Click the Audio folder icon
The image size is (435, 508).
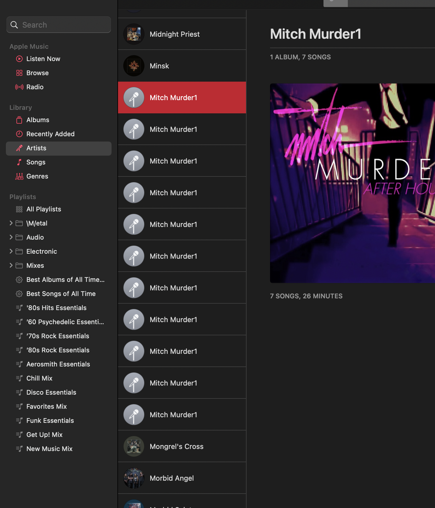point(19,237)
